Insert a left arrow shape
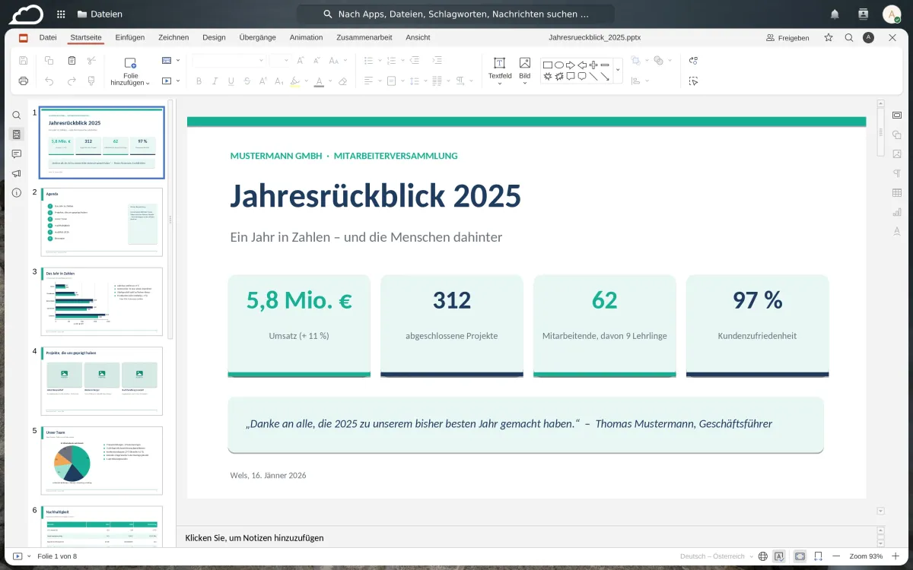Screen dimensions: 913x570 click(582, 65)
